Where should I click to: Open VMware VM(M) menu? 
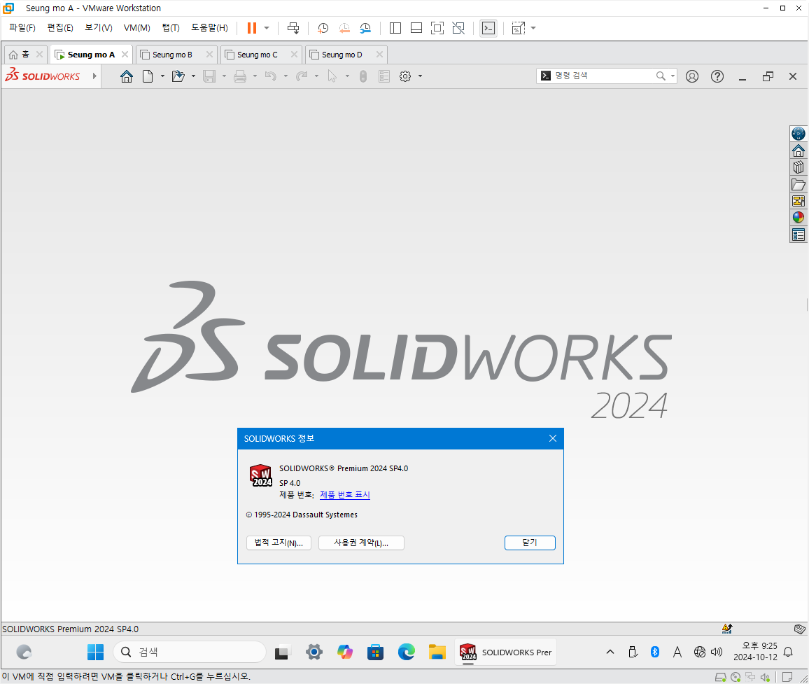coord(136,28)
